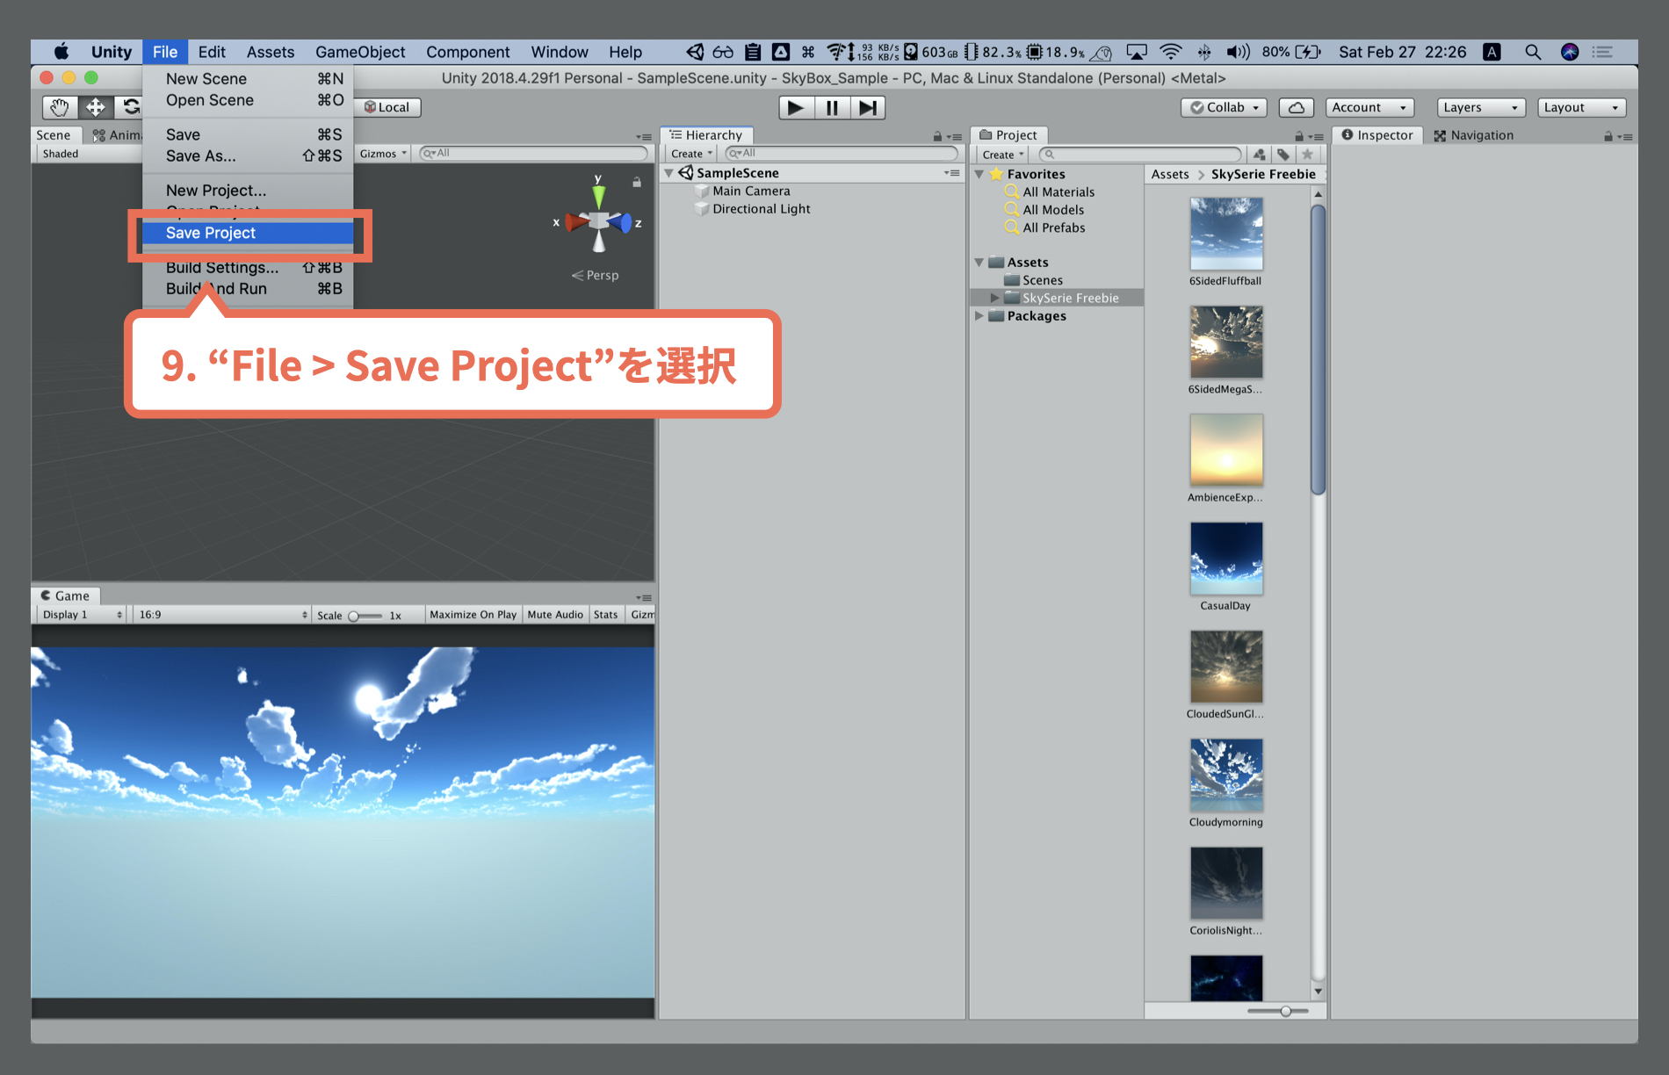This screenshot has height=1075, width=1669.
Task: Select the Move tool in toolbar
Action: [x=95, y=107]
